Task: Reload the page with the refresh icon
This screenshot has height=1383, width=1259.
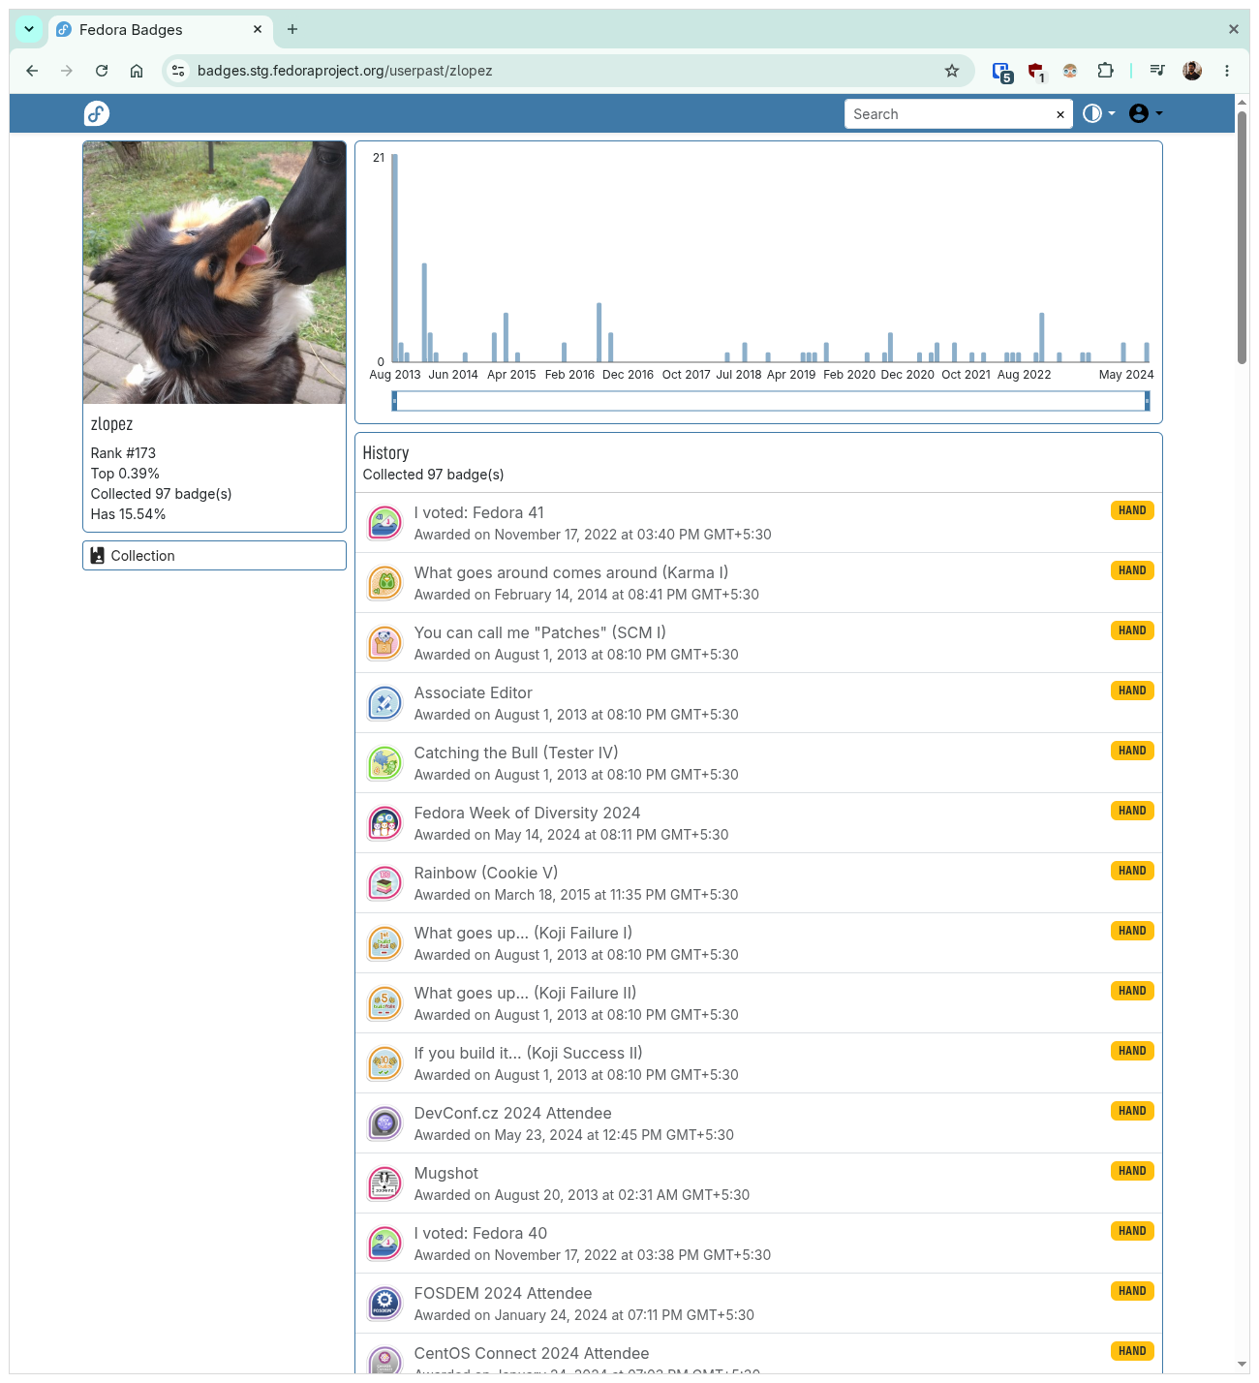Action: 102,71
